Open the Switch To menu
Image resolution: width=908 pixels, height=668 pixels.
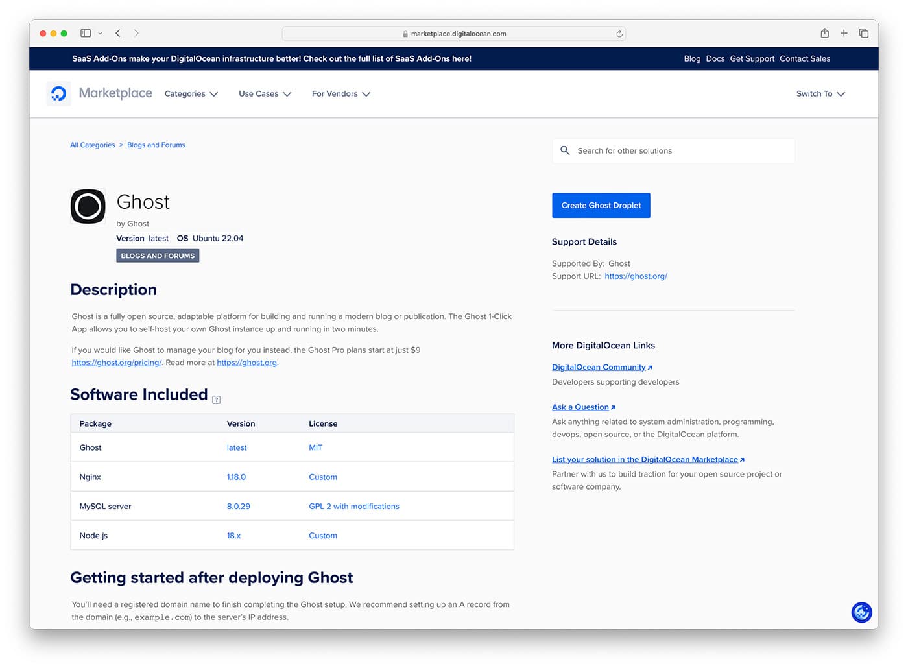coord(820,94)
